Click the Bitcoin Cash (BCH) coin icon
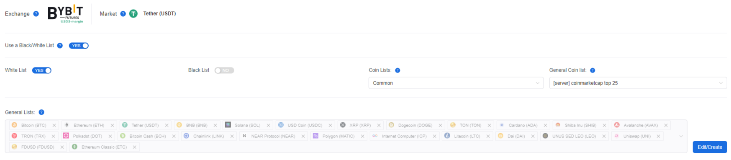Viewport: 731px width, 160px height. point(123,136)
